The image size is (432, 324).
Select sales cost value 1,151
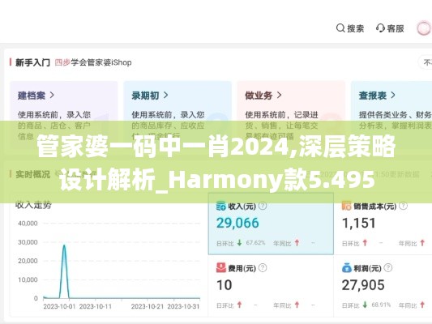(x=359, y=223)
